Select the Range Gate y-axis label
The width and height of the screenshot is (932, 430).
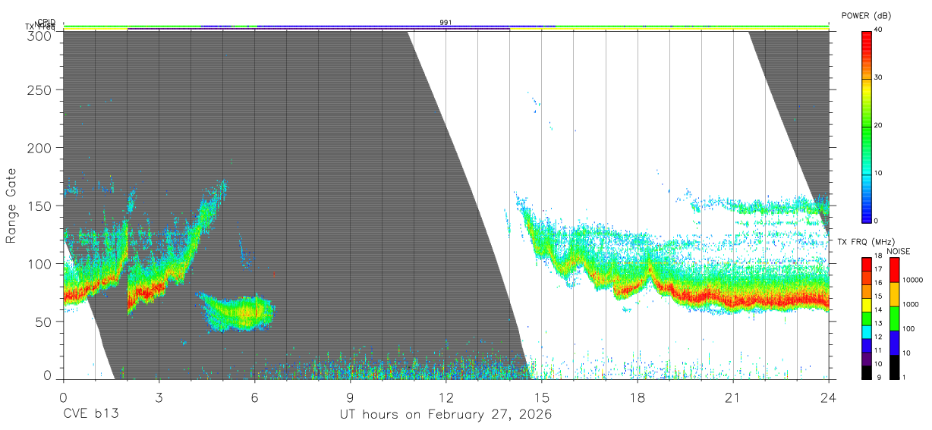[11, 206]
